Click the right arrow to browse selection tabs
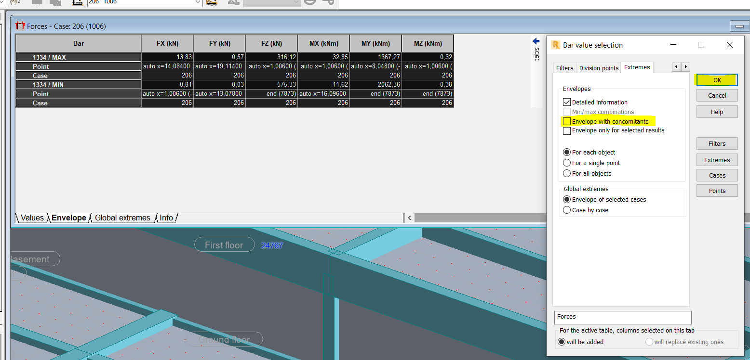The height and width of the screenshot is (360, 750). tap(685, 67)
